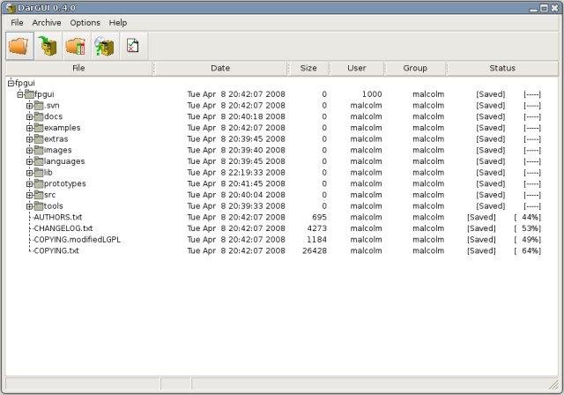Click the tools folder icon in tree
The image size is (564, 395).
(39, 206)
